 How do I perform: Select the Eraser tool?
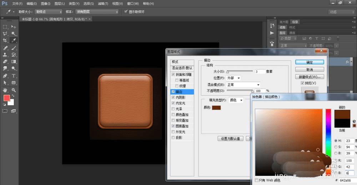pyautogui.click(x=5, y=62)
